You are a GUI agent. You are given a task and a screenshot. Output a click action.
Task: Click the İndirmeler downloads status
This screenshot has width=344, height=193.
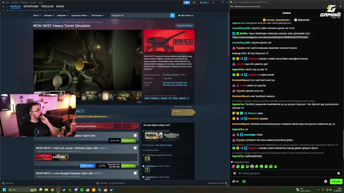point(110,183)
